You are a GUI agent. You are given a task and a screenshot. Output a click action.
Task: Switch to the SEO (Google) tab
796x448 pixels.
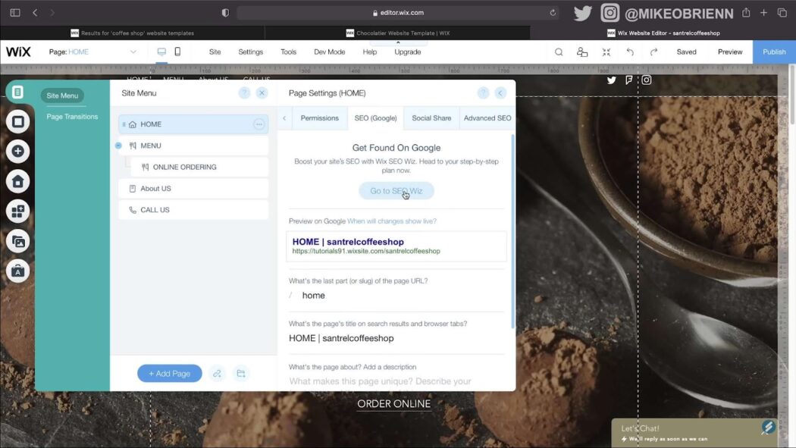[x=376, y=118]
